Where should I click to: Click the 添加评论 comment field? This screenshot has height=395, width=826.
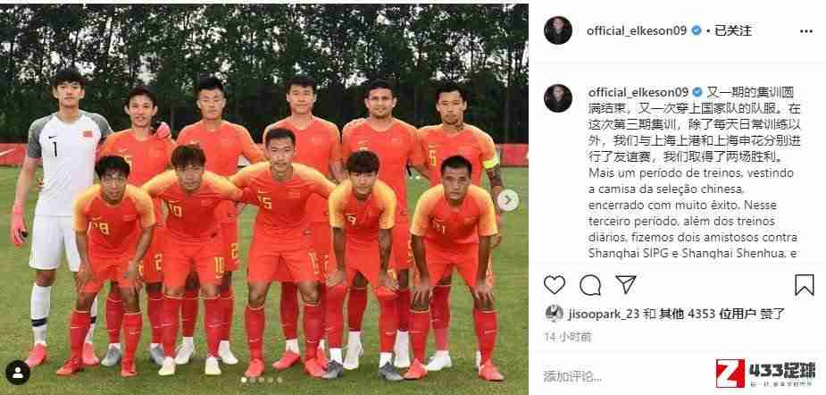click(x=572, y=376)
